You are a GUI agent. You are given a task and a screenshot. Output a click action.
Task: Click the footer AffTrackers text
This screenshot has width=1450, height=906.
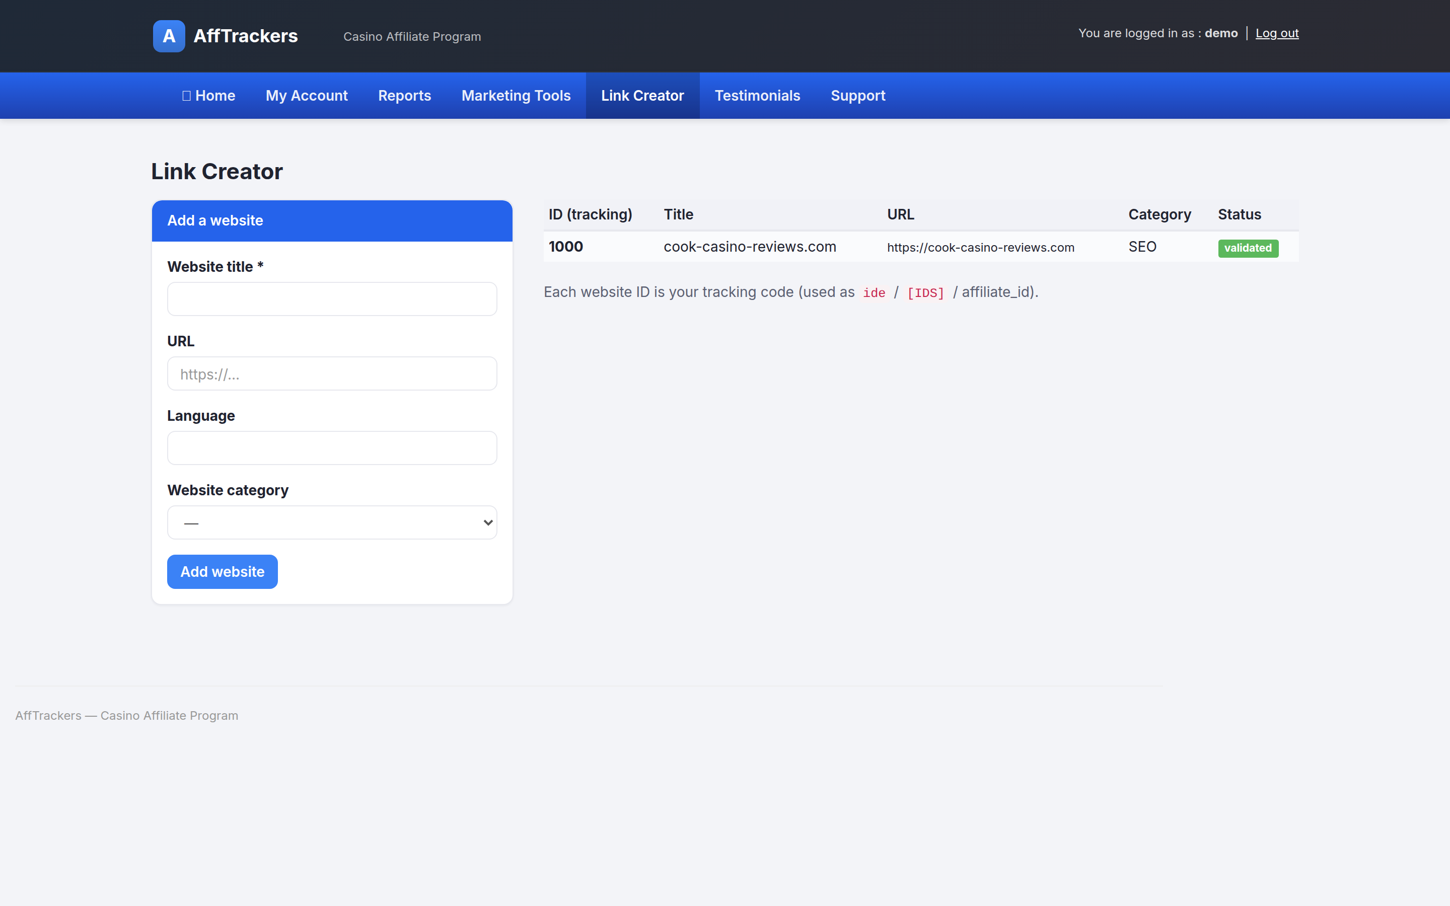click(126, 715)
